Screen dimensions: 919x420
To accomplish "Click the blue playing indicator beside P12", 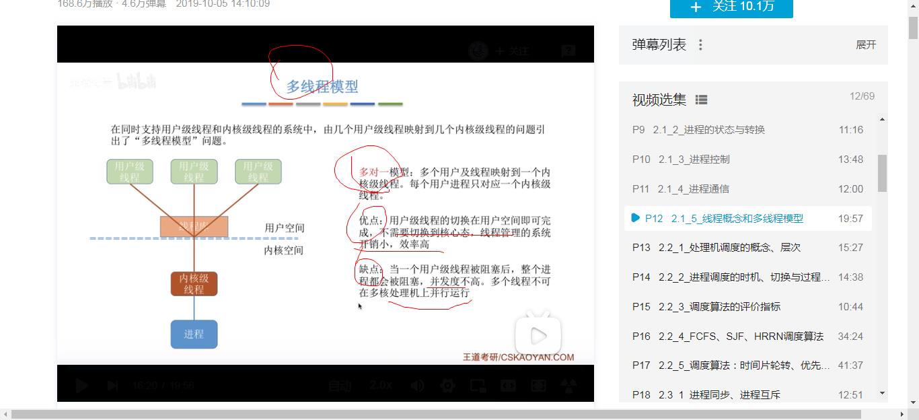I will [x=635, y=218].
